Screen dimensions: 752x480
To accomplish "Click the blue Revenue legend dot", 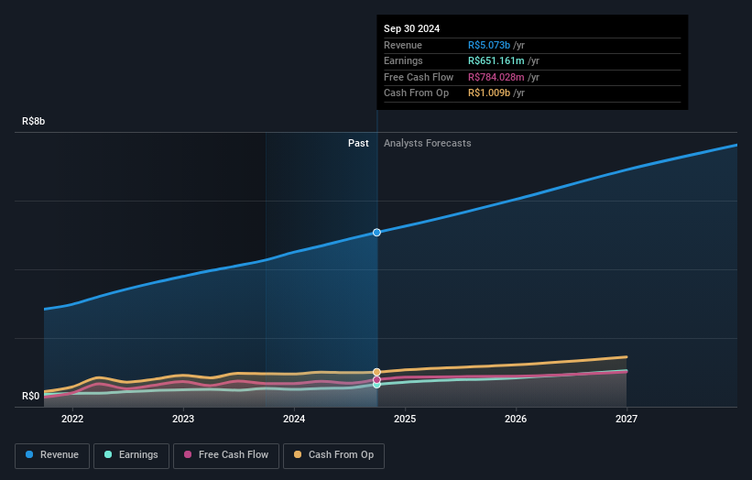I will (x=29, y=454).
